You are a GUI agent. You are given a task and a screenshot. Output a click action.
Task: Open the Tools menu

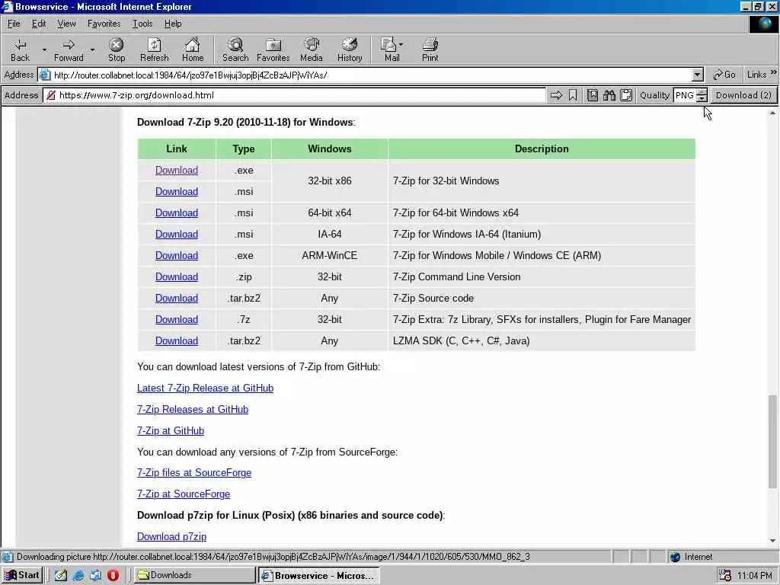[142, 24]
